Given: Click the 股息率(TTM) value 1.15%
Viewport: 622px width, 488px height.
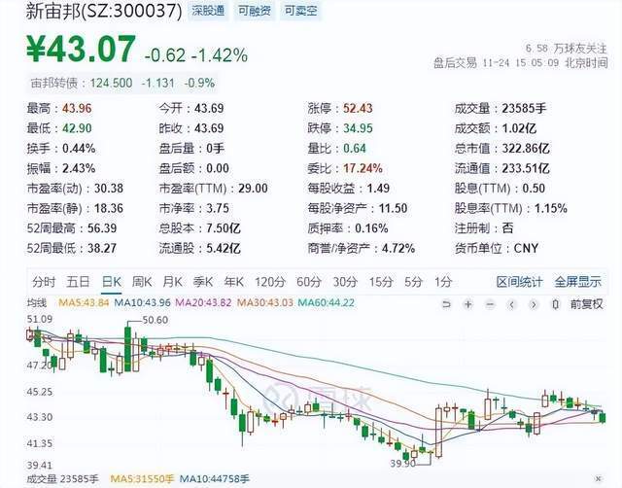Looking at the screenshot, I should (x=551, y=208).
